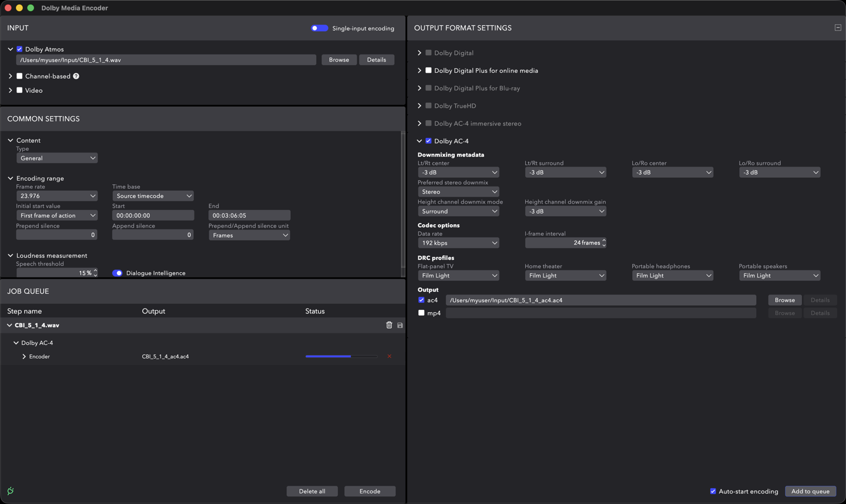Uncheck the Dolby AC-4 format checkbox
846x504 pixels.
pyautogui.click(x=428, y=141)
